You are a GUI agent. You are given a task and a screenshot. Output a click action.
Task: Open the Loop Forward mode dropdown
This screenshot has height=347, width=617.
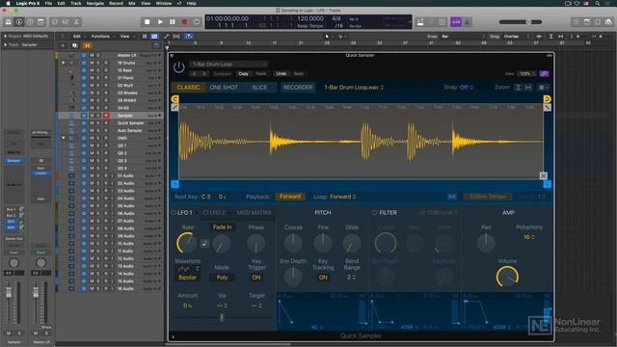(x=343, y=197)
